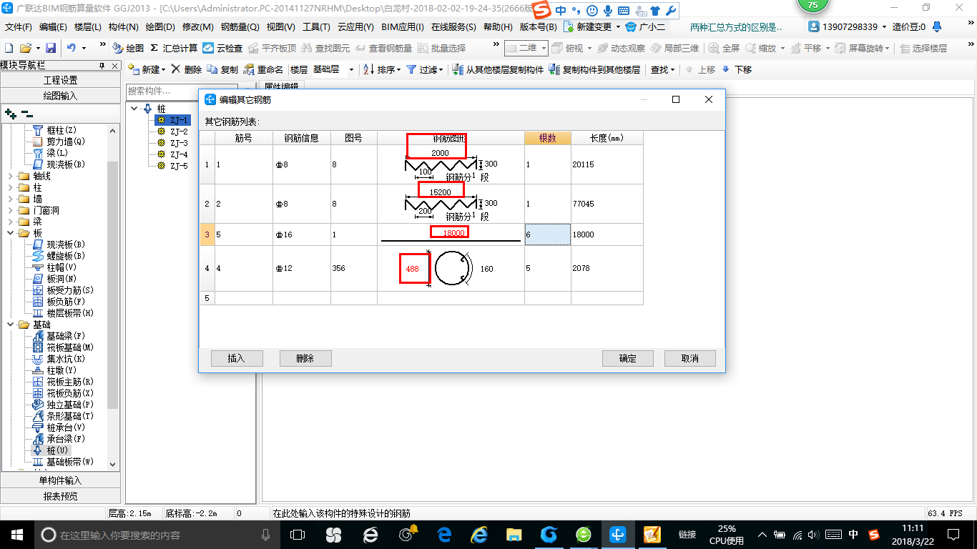Select 集水坑(K) tree item
The height and width of the screenshot is (549, 977).
[x=66, y=359]
